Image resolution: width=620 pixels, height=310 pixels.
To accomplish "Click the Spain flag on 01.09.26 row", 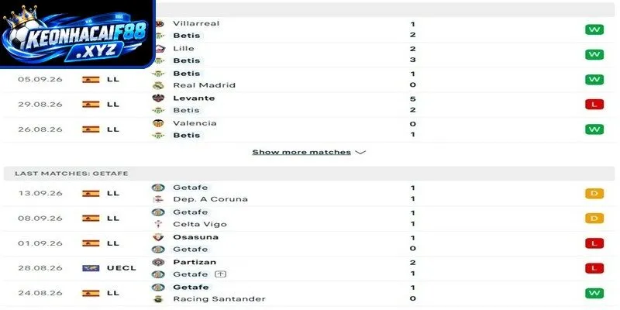I will click(91, 243).
